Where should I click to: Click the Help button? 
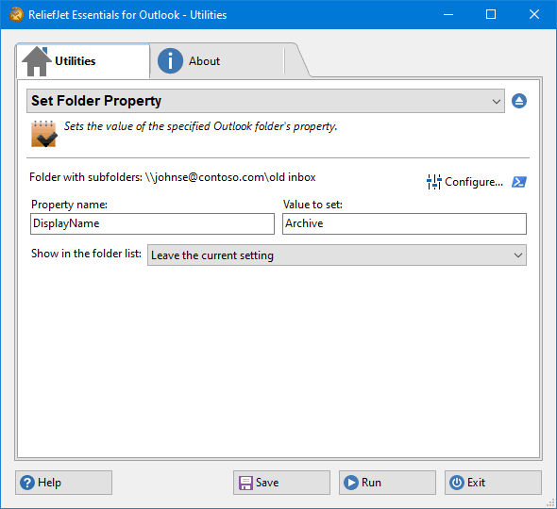point(63,483)
